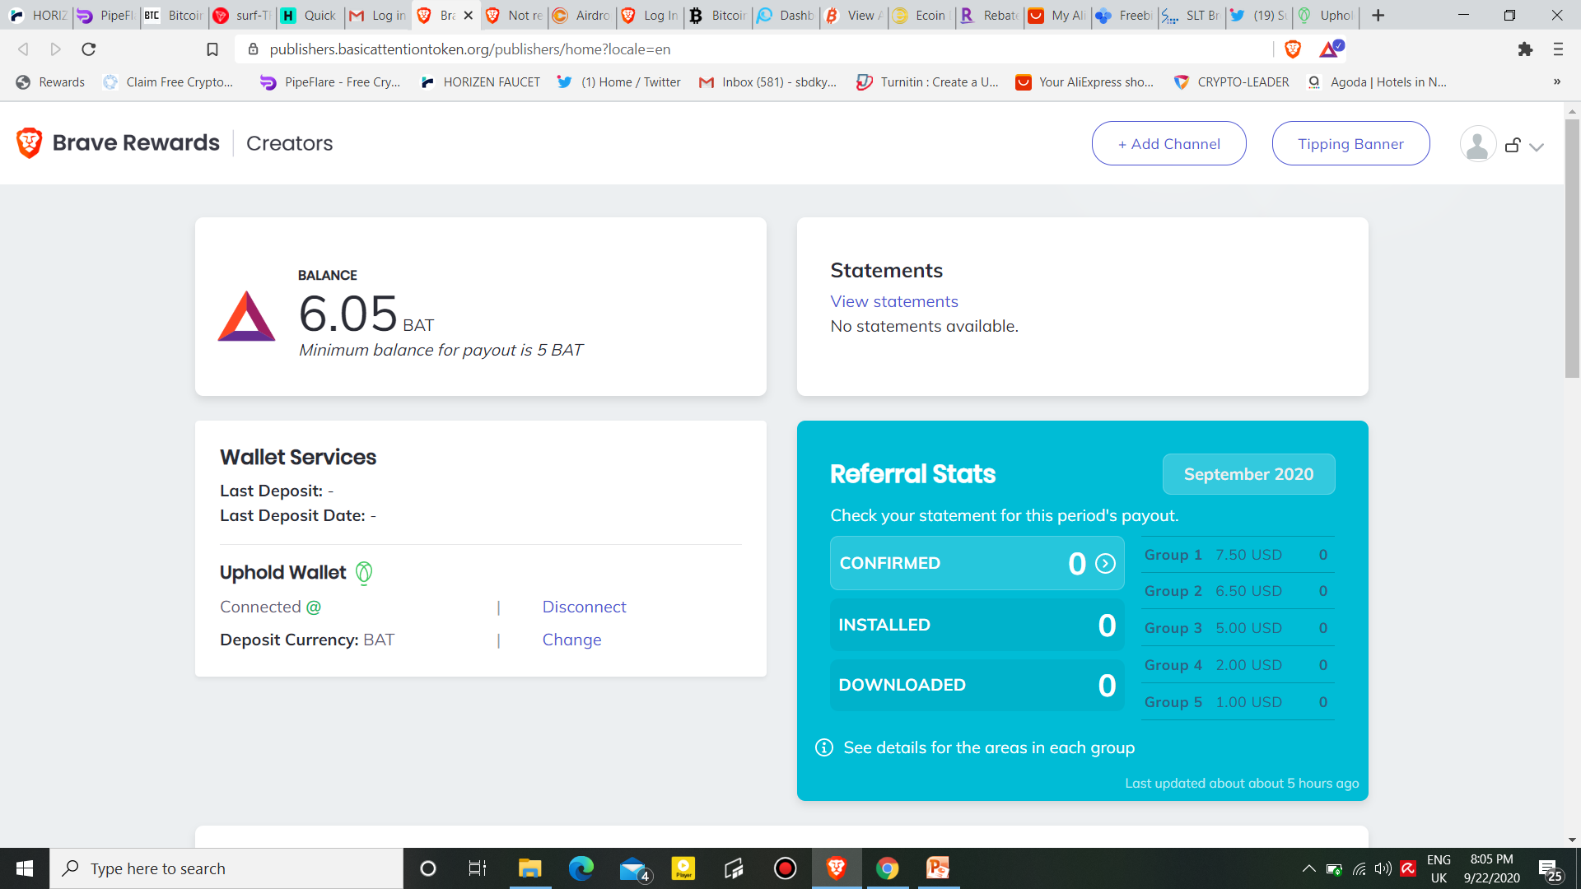Open the Brave Rewards BAT triangle icon
The image size is (1581, 889).
tap(1330, 49)
